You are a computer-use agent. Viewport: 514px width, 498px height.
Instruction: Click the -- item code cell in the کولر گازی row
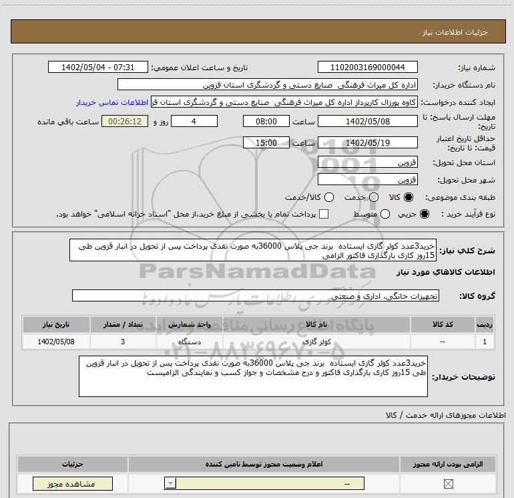pyautogui.click(x=443, y=342)
